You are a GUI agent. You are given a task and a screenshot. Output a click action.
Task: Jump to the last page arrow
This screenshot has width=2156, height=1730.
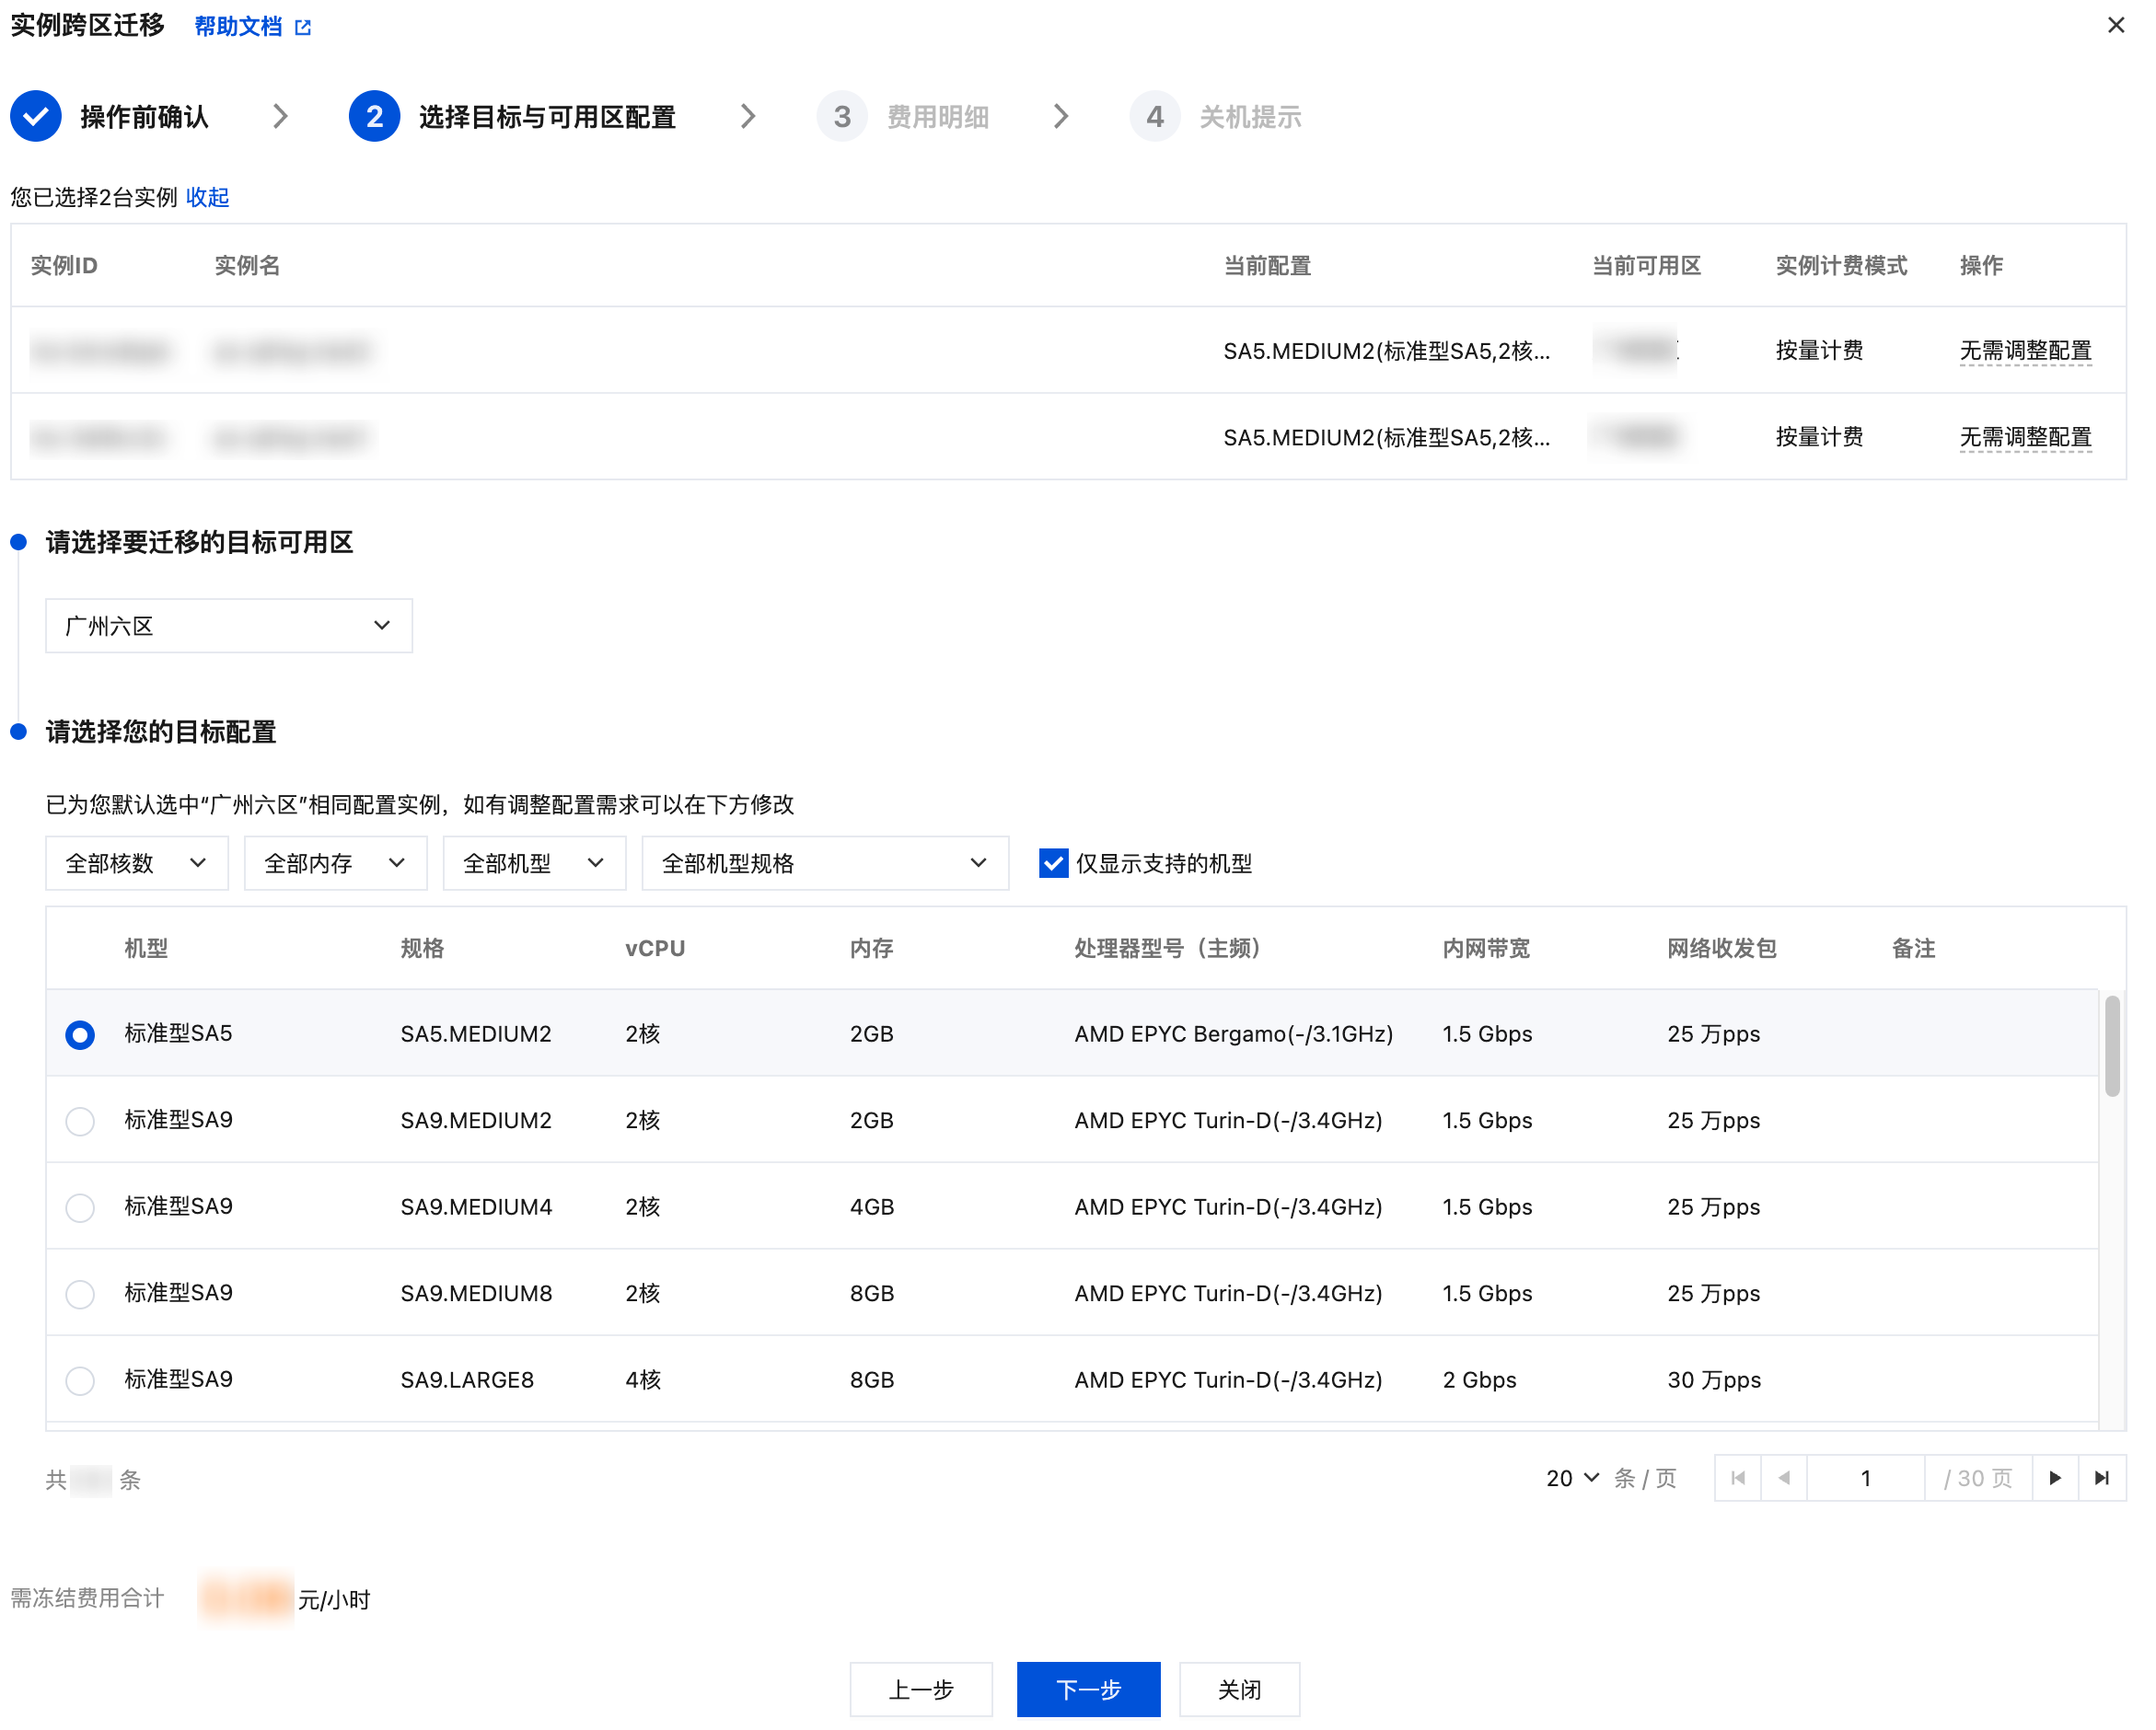[2101, 1477]
